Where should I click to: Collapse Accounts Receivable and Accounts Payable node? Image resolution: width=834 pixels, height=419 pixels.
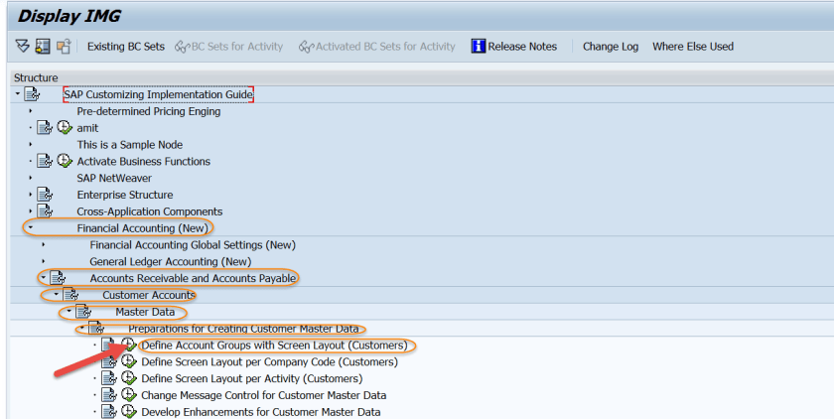tap(43, 278)
